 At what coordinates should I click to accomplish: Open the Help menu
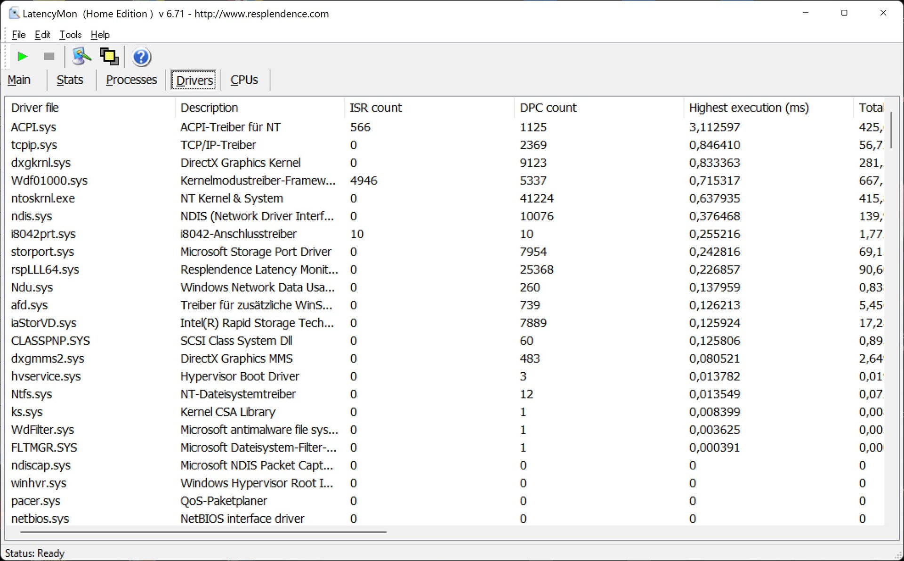(x=100, y=35)
